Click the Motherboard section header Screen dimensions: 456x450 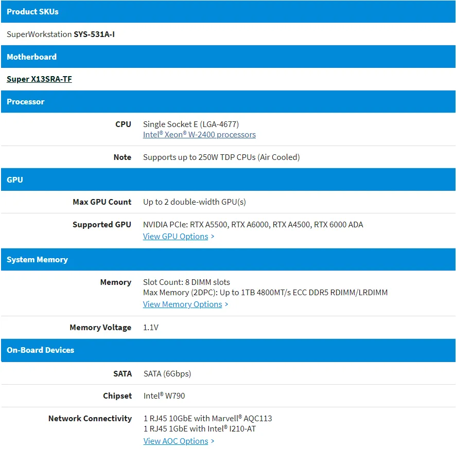(x=228, y=57)
